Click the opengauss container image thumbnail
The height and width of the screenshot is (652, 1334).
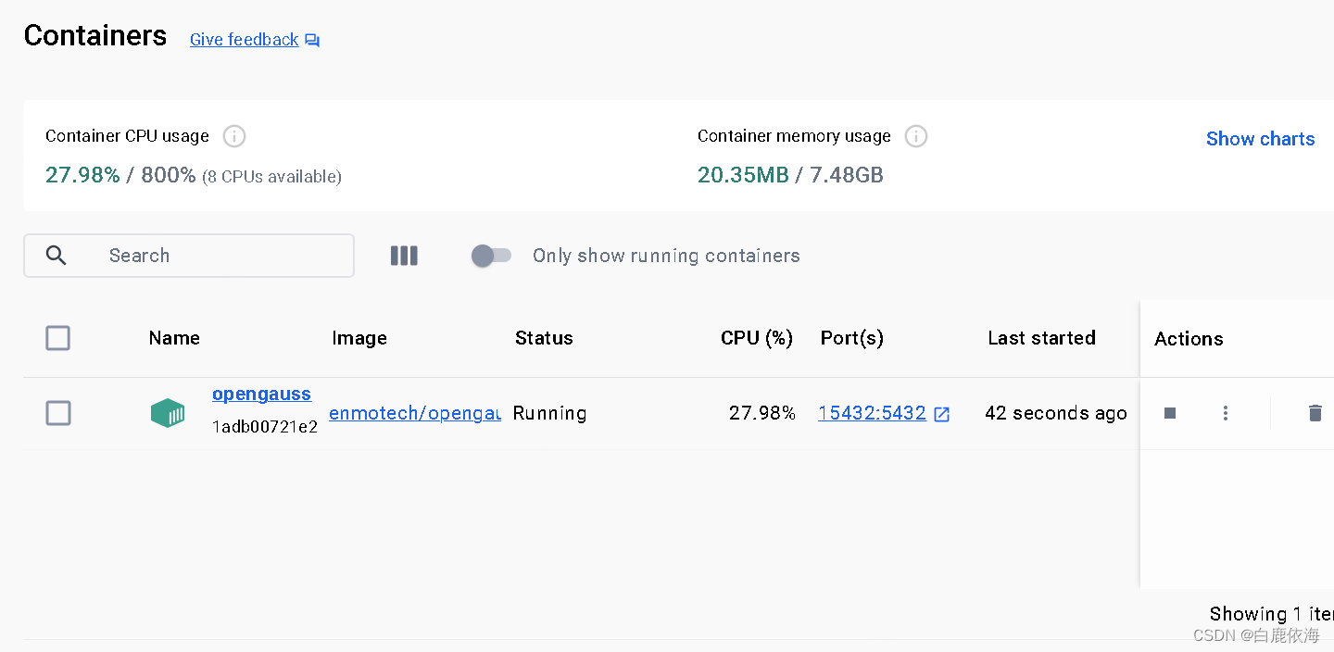click(x=168, y=413)
